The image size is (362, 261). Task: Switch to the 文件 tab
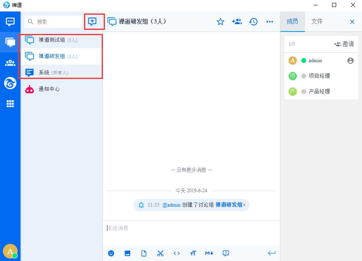[x=317, y=22]
